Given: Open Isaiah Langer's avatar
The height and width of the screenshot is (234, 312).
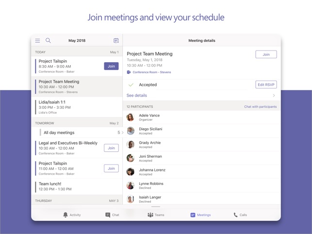Looking at the screenshot, I should (x=131, y=199).
